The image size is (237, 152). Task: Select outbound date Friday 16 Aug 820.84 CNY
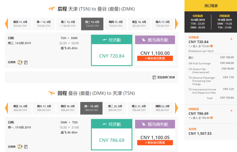[x=139, y=24]
